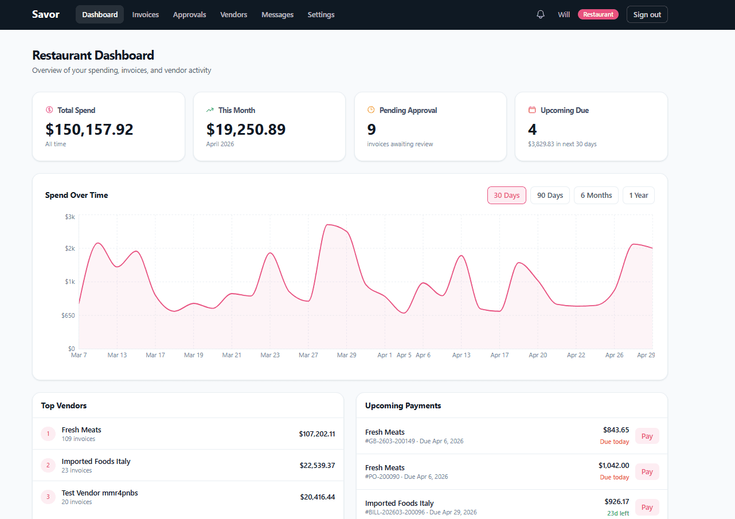The width and height of the screenshot is (735, 519).
Task: Click rank 2 badge for Imported Foods Italy
Action: click(x=48, y=465)
